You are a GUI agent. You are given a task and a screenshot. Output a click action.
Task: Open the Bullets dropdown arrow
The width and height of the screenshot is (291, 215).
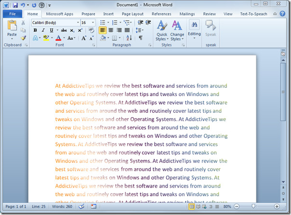[108, 23]
